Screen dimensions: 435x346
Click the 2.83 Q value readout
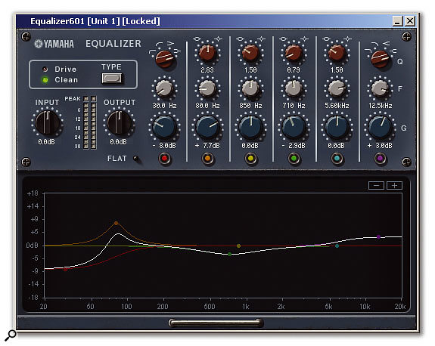pyautogui.click(x=207, y=70)
